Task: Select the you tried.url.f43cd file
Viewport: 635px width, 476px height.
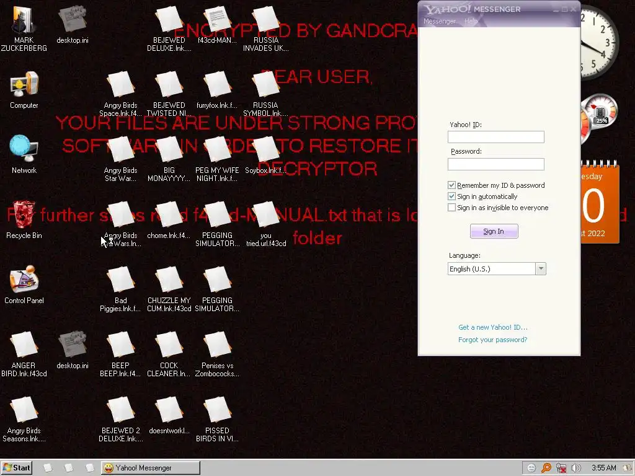Action: pos(265,224)
